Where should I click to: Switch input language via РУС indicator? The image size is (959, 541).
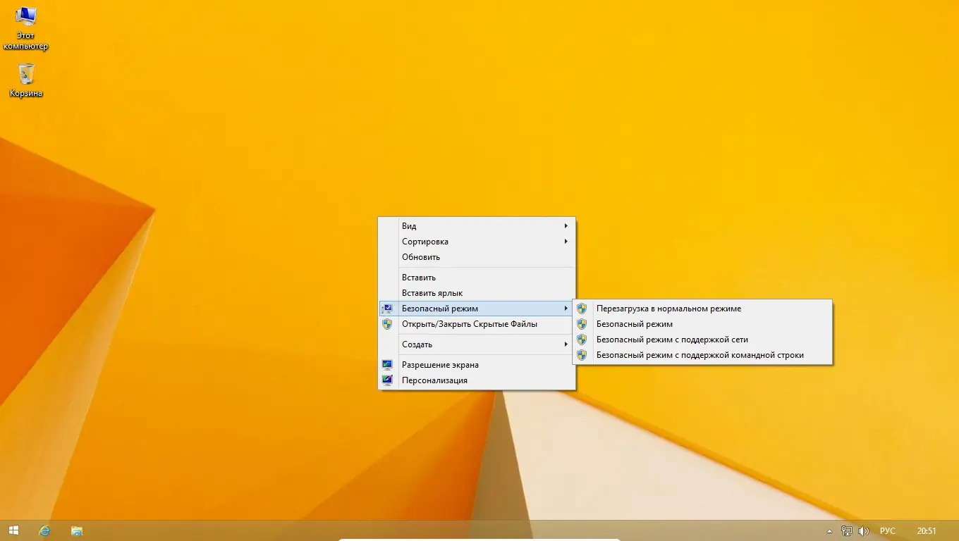click(x=888, y=531)
